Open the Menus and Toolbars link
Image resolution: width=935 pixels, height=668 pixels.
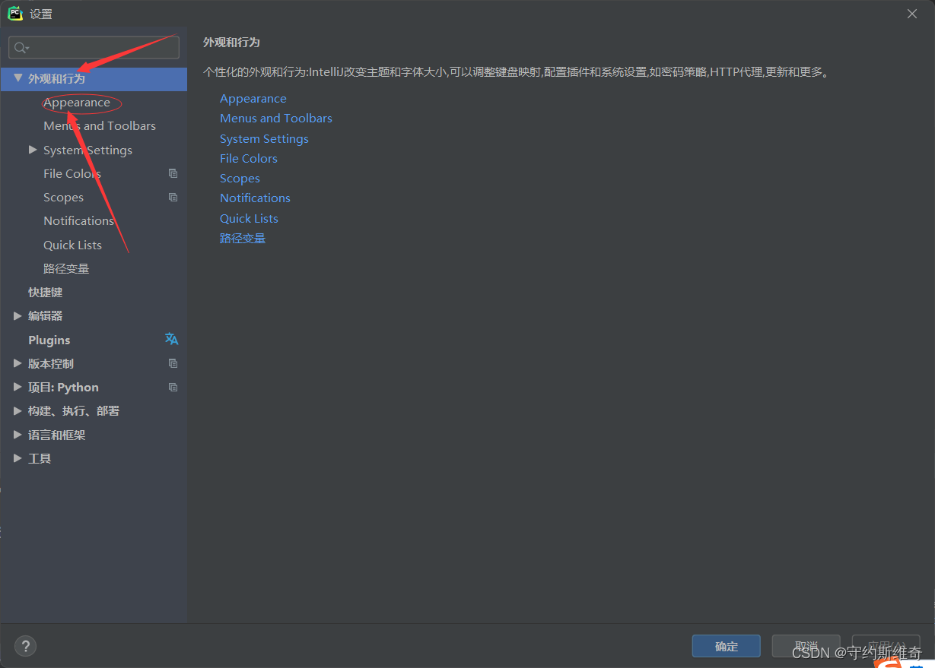[x=276, y=118]
